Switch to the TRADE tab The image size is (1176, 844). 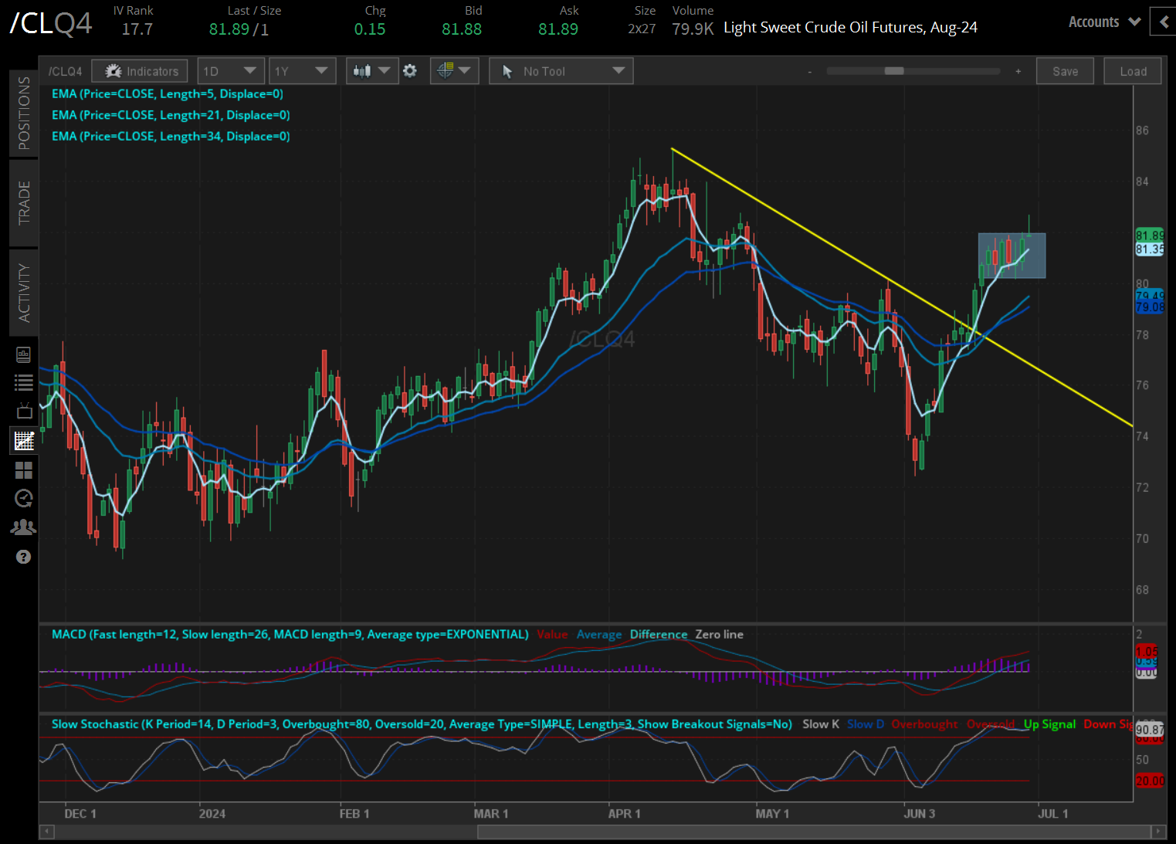pyautogui.click(x=23, y=203)
